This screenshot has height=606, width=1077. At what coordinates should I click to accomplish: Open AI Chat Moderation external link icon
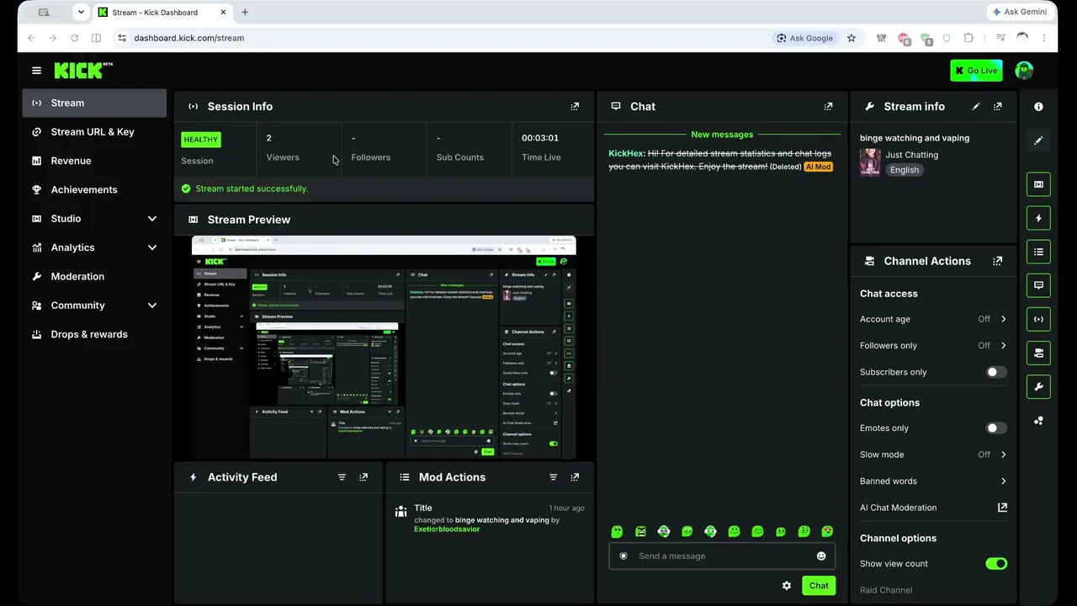(x=1002, y=508)
